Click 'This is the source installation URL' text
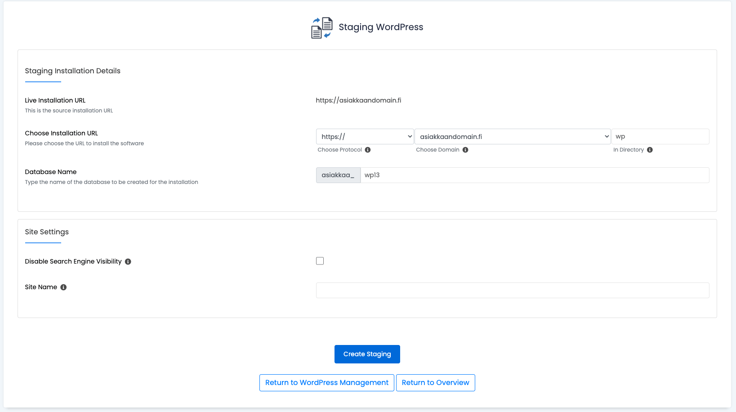The image size is (736, 412). click(x=69, y=111)
